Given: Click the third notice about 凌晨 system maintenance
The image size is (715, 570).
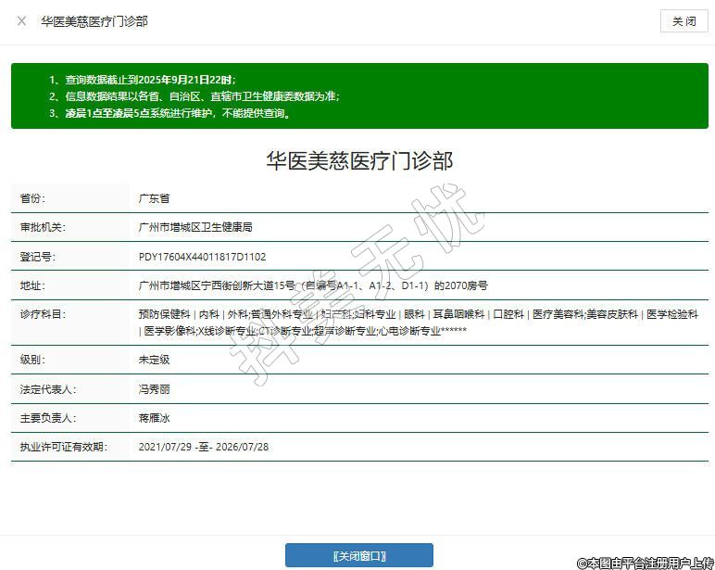Looking at the screenshot, I should pyautogui.click(x=171, y=114).
